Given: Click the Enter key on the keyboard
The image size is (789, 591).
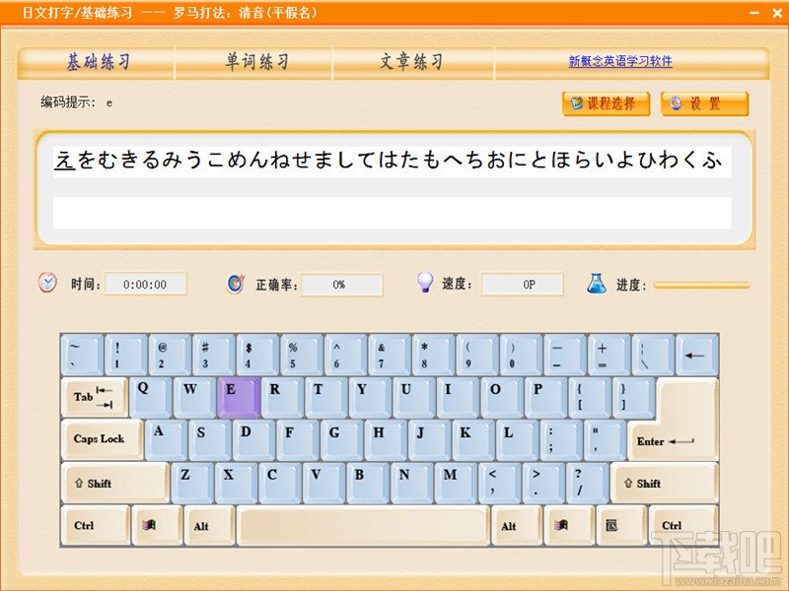Looking at the screenshot, I should point(673,420).
